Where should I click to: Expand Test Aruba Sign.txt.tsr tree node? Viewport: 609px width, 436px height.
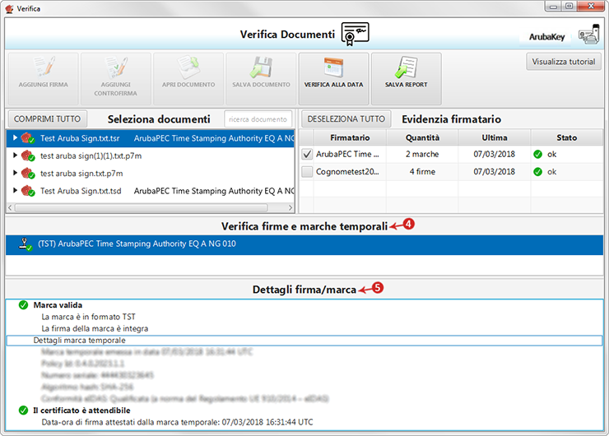(15, 138)
